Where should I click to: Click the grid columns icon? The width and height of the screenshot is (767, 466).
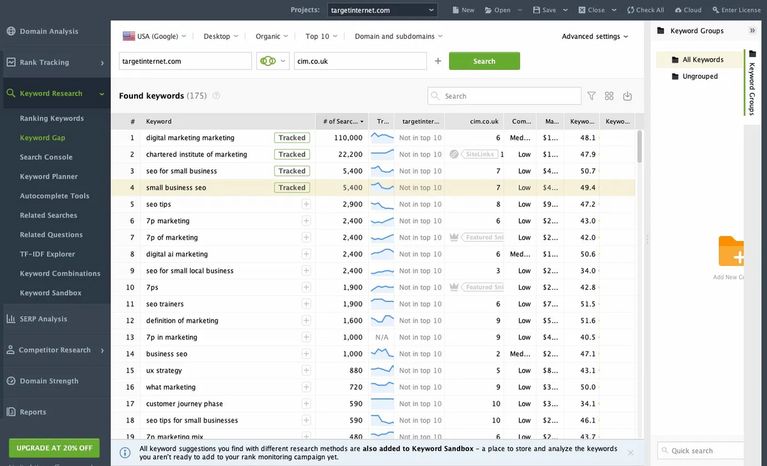(609, 96)
